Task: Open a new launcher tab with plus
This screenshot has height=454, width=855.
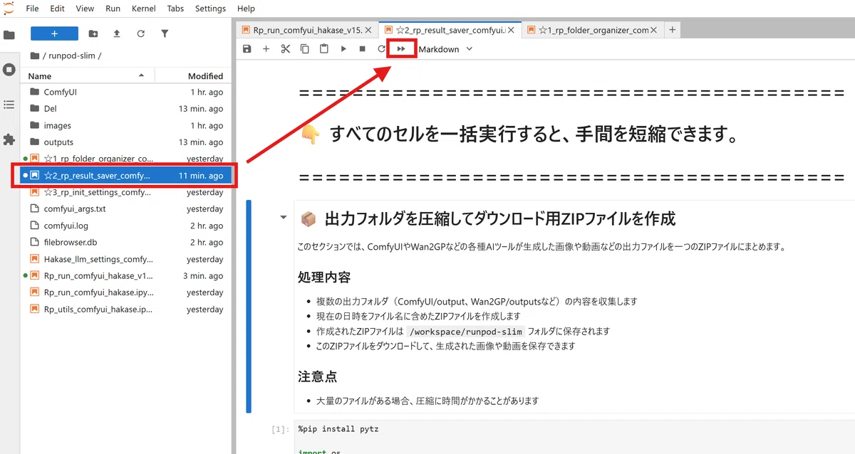Action: point(673,30)
